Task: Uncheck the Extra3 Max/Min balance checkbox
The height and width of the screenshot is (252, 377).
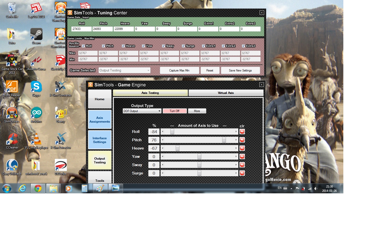Action: tap(243, 46)
